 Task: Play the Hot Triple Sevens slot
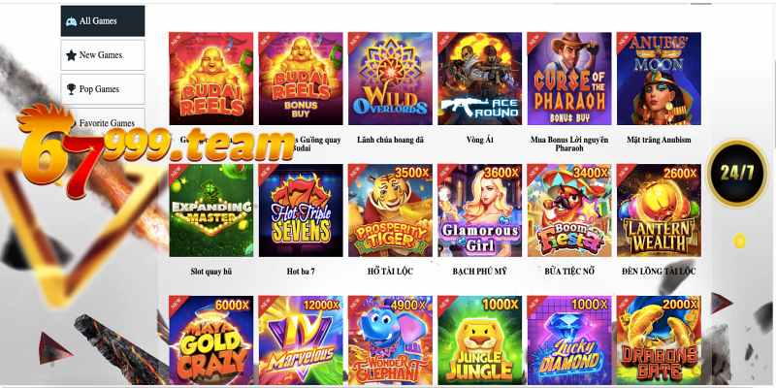(301, 210)
